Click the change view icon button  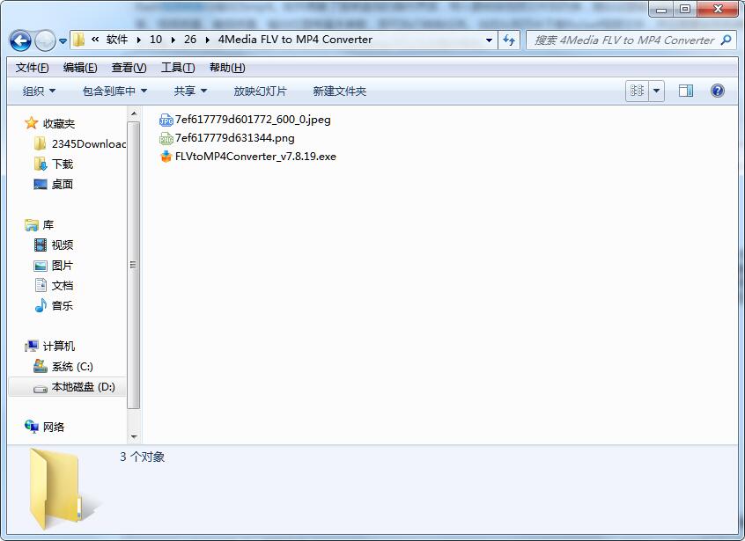tap(637, 91)
